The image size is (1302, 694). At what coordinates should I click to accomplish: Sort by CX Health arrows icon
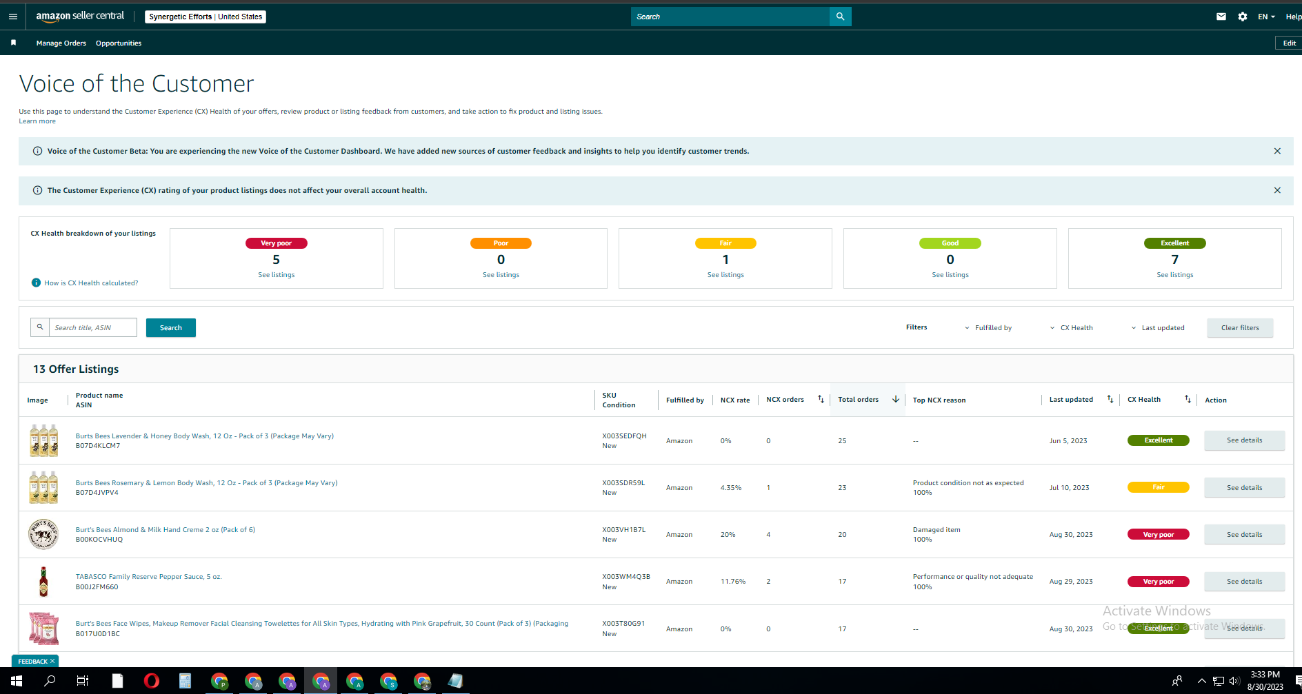[x=1188, y=399]
